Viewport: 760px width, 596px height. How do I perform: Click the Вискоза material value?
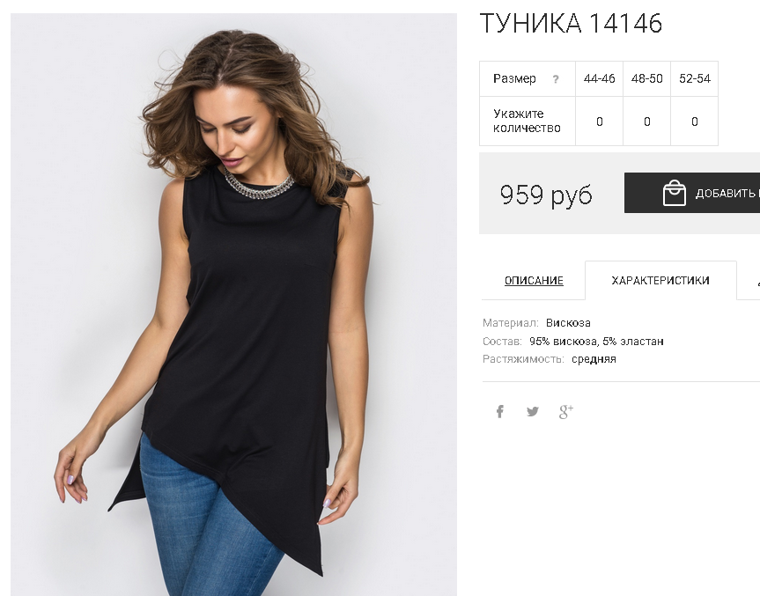tap(568, 323)
